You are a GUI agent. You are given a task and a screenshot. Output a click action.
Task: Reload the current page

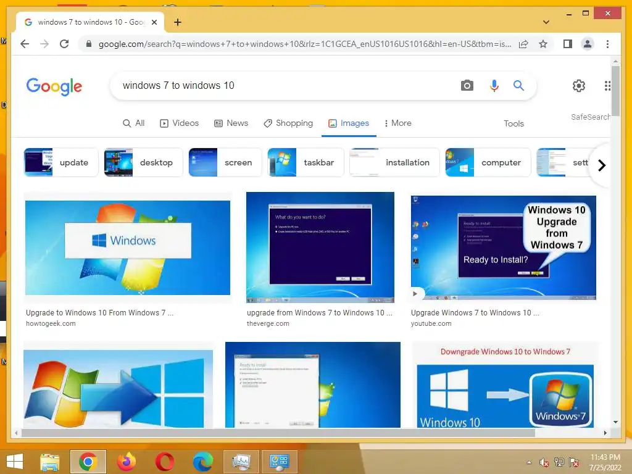pyautogui.click(x=64, y=44)
